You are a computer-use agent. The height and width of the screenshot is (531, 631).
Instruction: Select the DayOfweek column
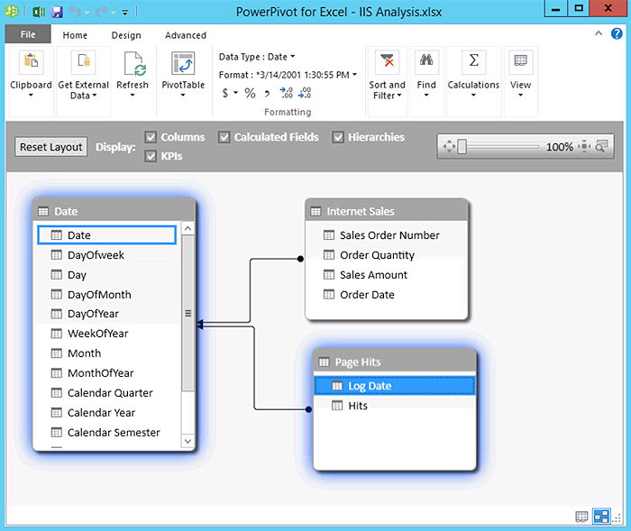(106, 255)
